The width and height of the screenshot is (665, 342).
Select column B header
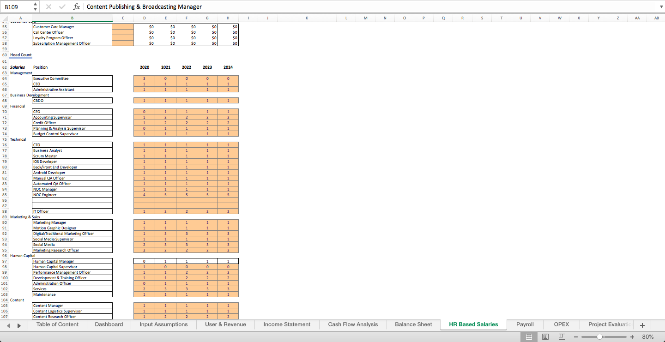pos(72,18)
